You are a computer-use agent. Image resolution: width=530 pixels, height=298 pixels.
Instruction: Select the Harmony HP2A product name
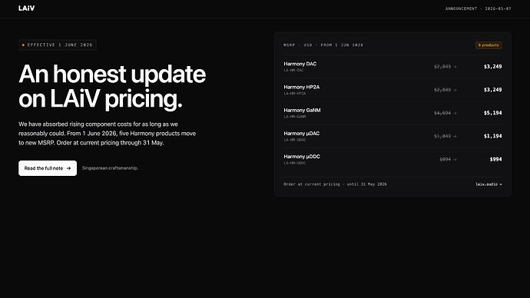[302, 87]
